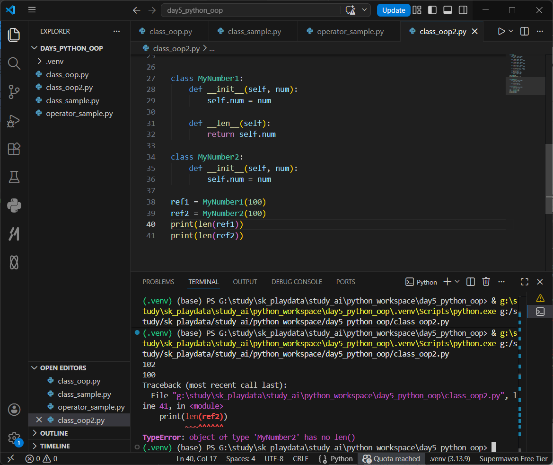Screen dimensions: 553x465
Task: Click the Quota reached status item
Action: (x=391, y=459)
